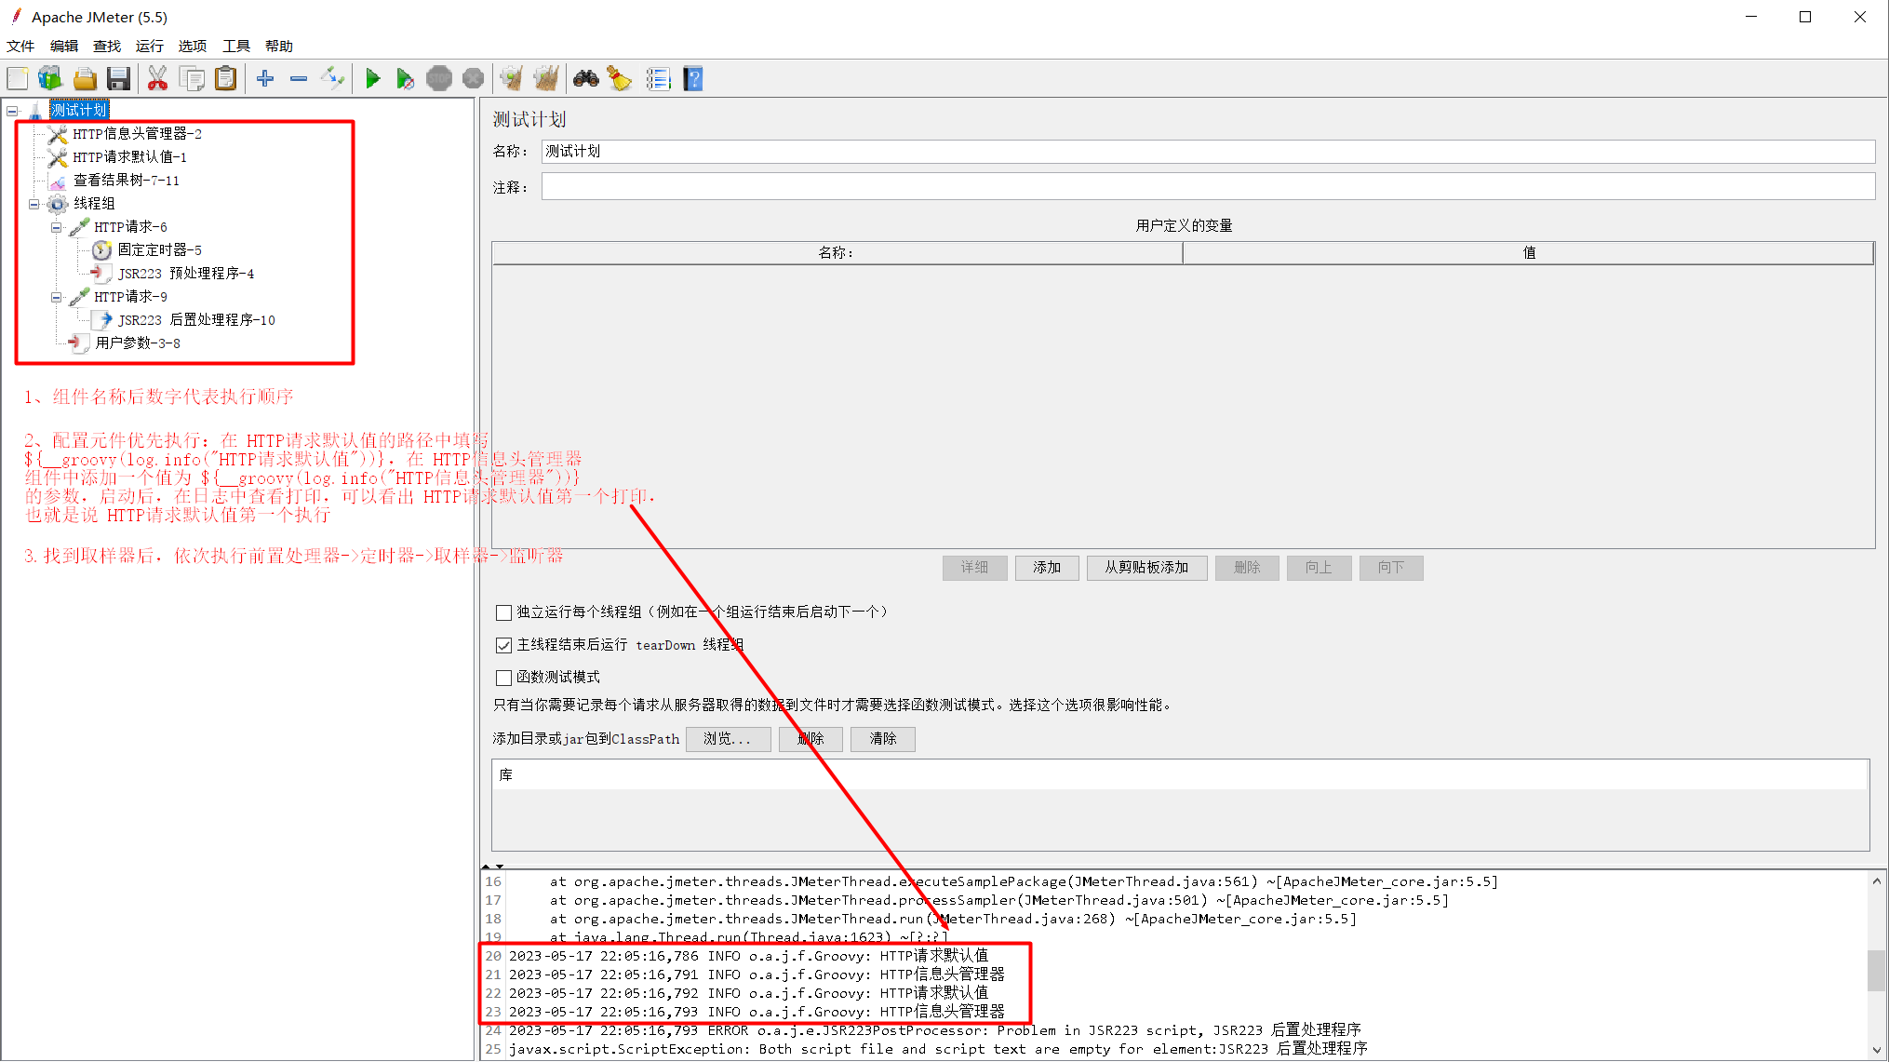
Task: Select HTTP请求默认值-1 tree node
Action: click(129, 157)
